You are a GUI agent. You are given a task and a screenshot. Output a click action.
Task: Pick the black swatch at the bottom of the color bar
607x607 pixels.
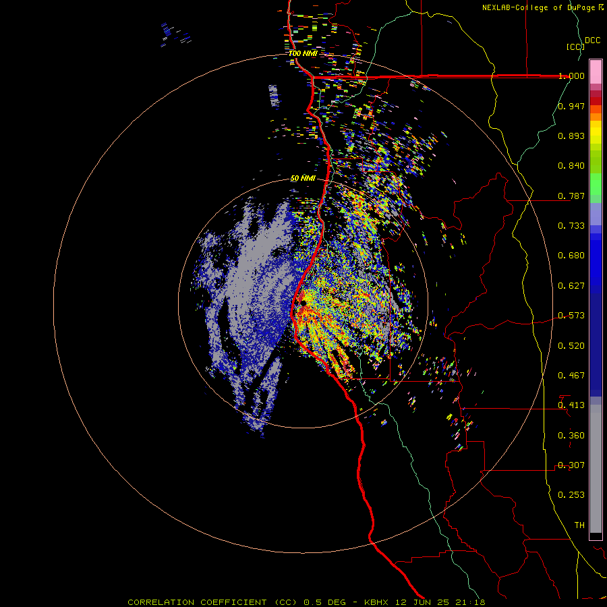pos(596,536)
